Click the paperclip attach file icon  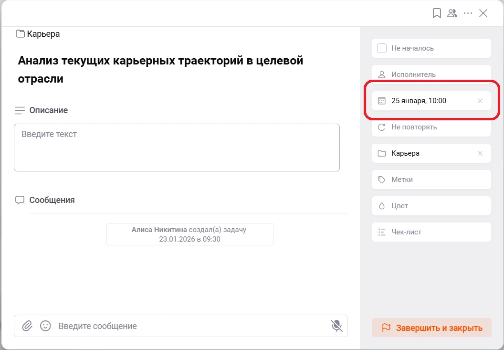(28, 326)
